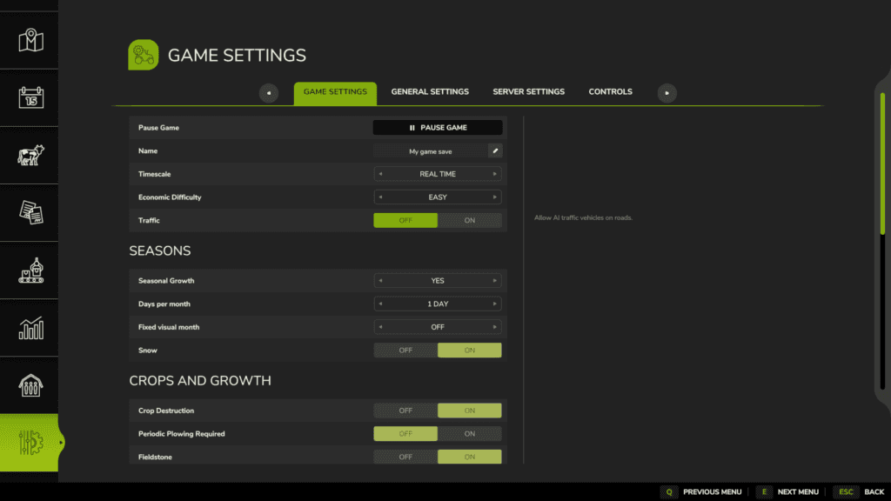Open the garage/buildings sidebar icon
891x501 pixels.
tap(29, 385)
